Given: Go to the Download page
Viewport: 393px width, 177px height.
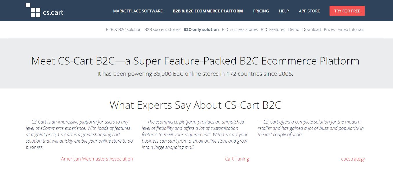Looking at the screenshot, I should (311, 30).
